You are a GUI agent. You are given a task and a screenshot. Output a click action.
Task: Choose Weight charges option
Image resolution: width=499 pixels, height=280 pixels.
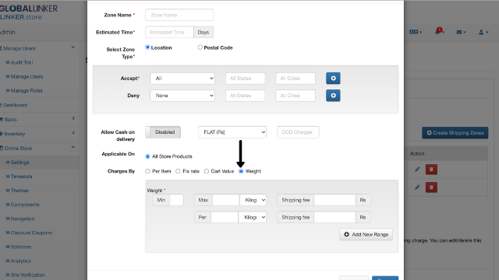241,171
